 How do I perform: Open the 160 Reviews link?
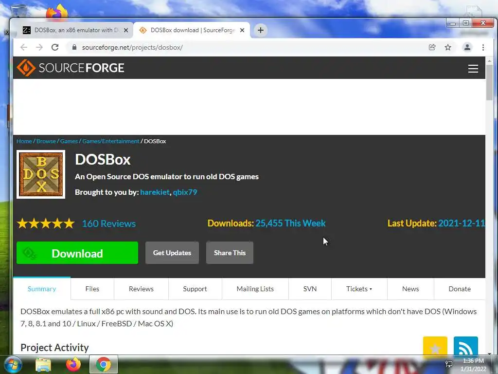pos(109,223)
